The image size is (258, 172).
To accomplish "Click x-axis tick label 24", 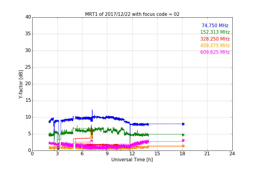I will click(x=232, y=154).
